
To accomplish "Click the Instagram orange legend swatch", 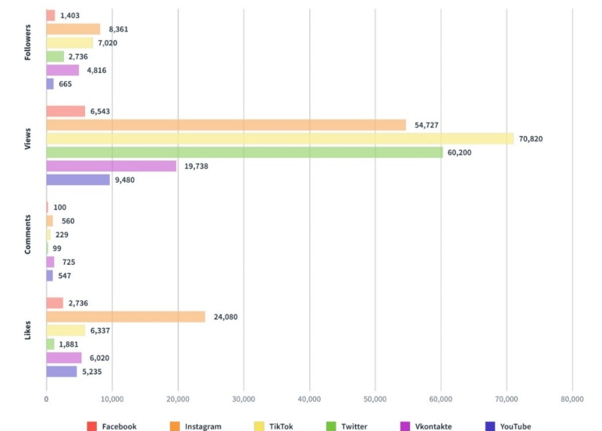I will pos(172,426).
